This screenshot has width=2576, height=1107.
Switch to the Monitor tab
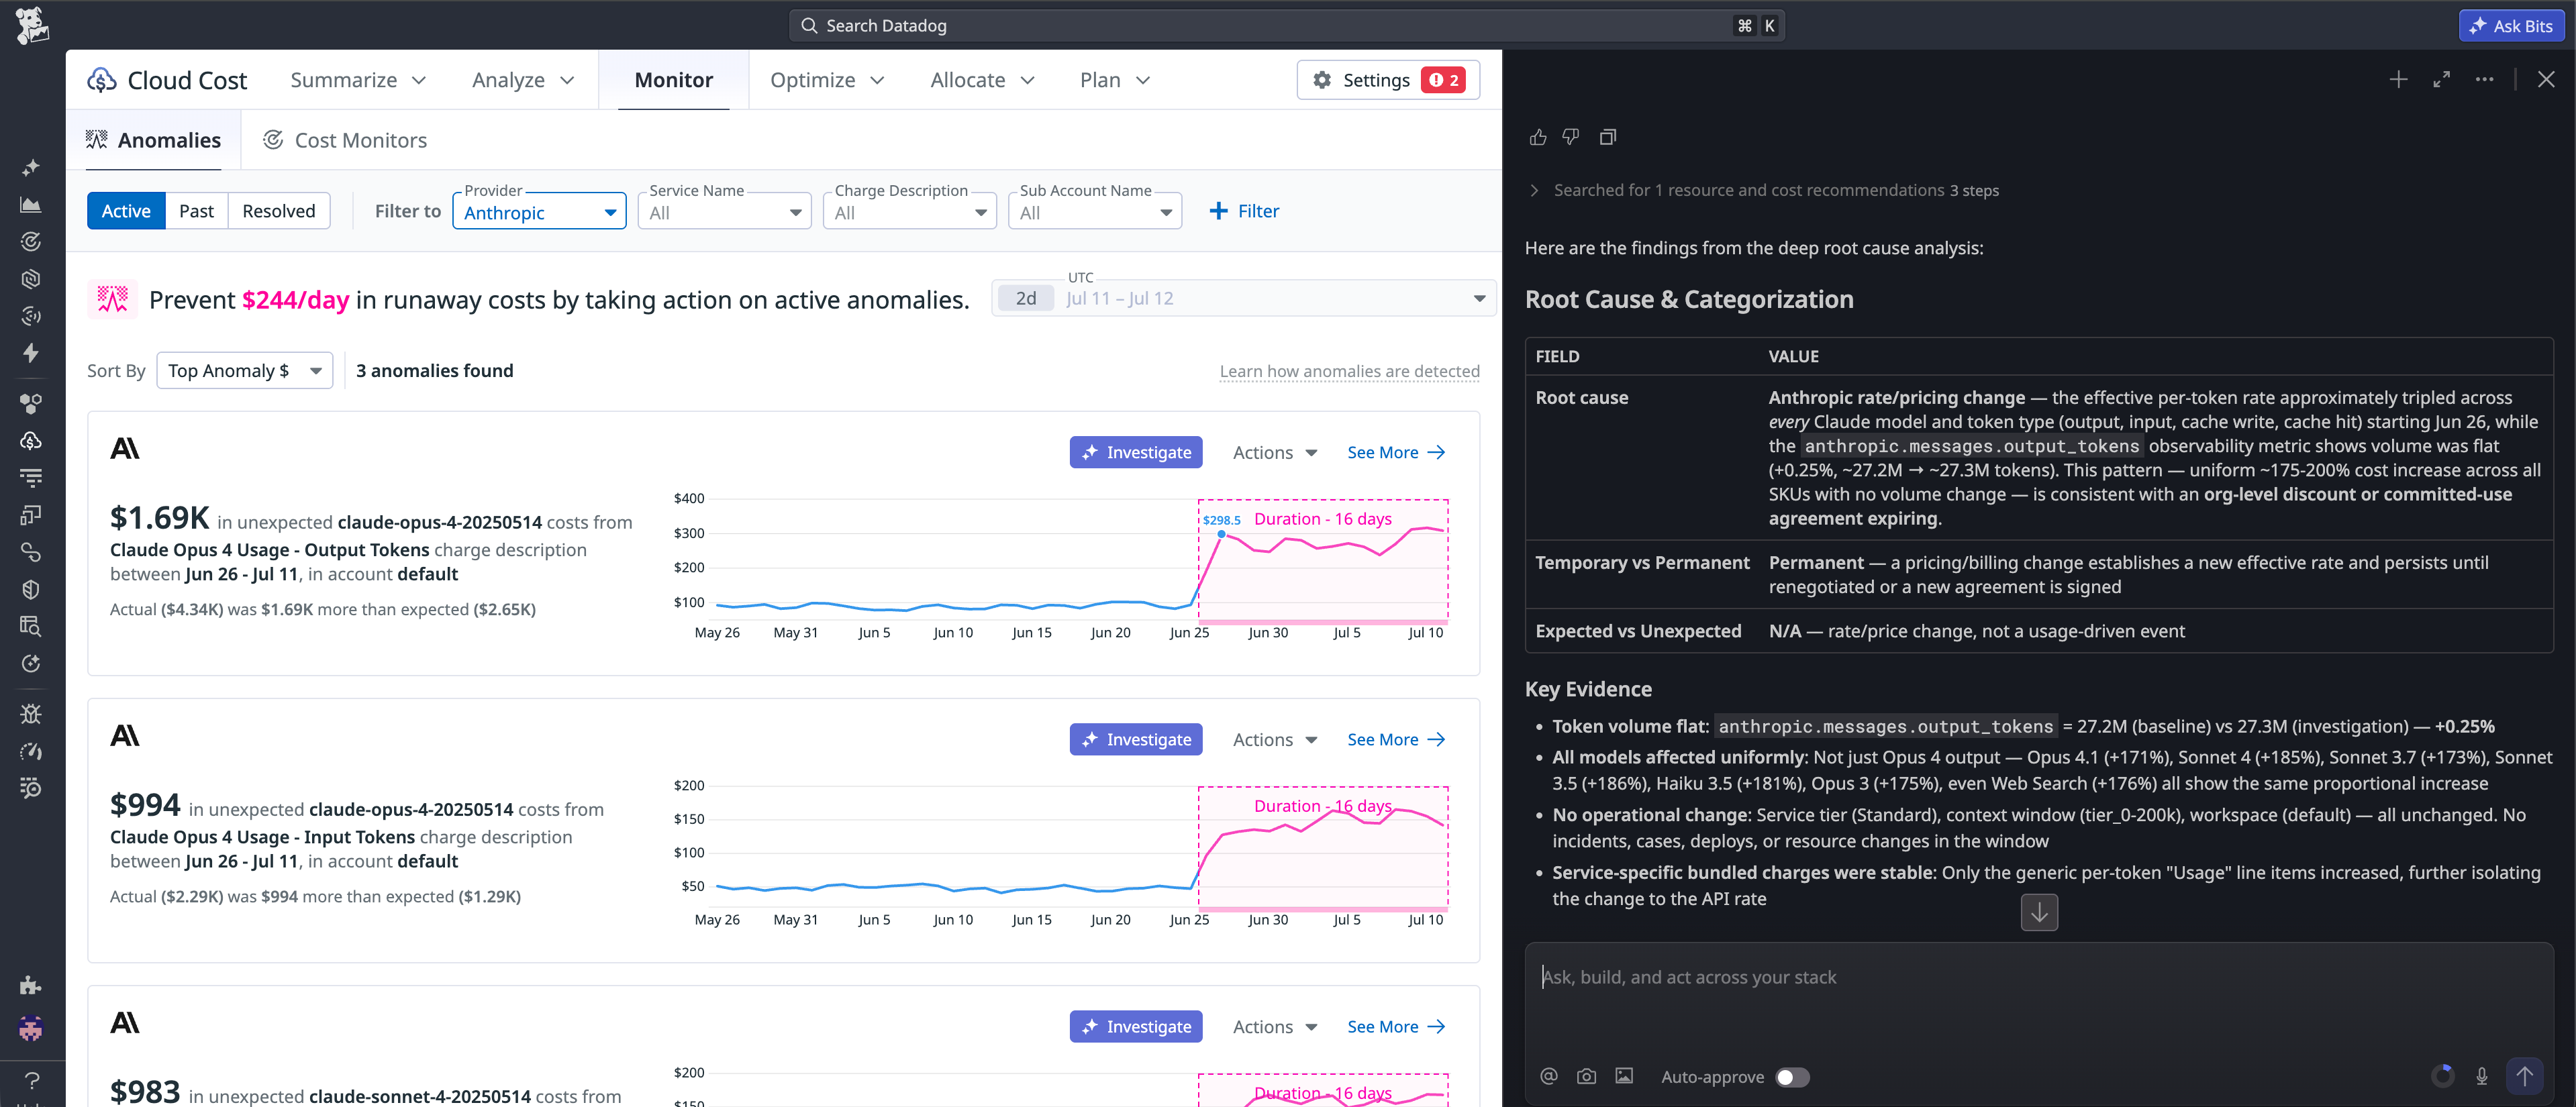pos(673,80)
